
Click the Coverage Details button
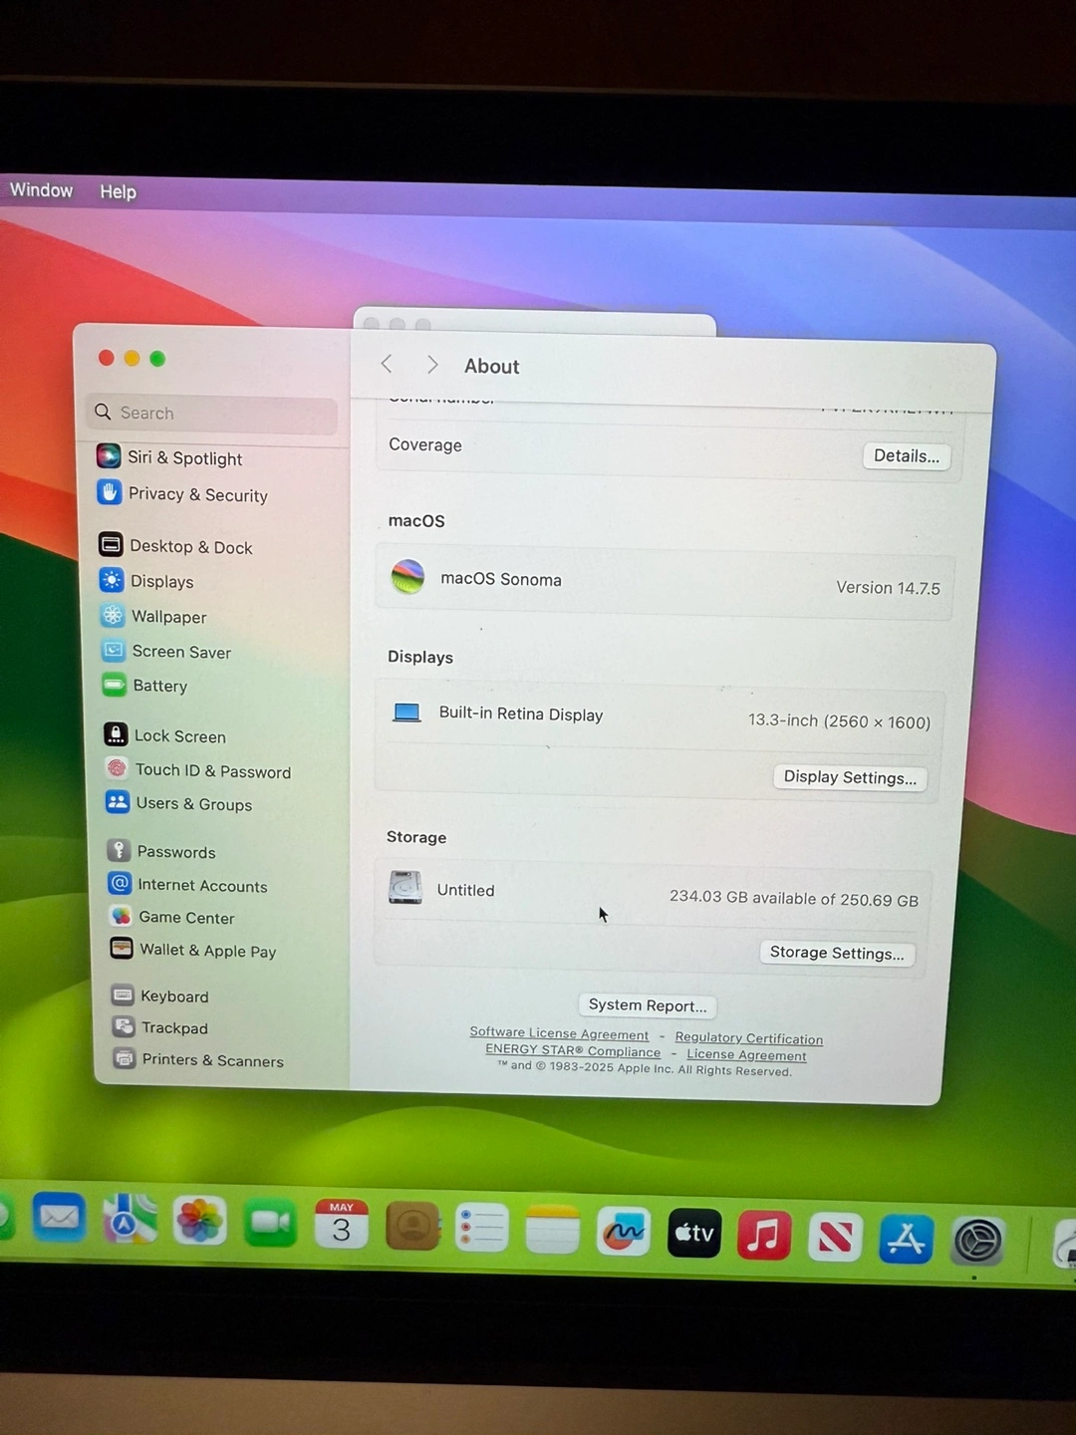(x=907, y=456)
